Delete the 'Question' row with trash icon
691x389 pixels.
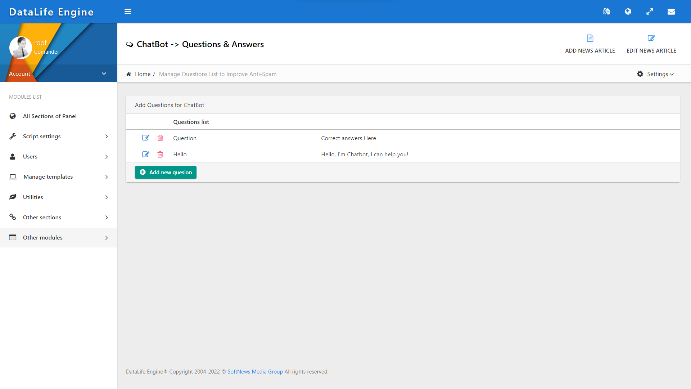coord(160,138)
